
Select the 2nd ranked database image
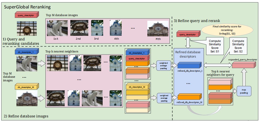point(77,28)
